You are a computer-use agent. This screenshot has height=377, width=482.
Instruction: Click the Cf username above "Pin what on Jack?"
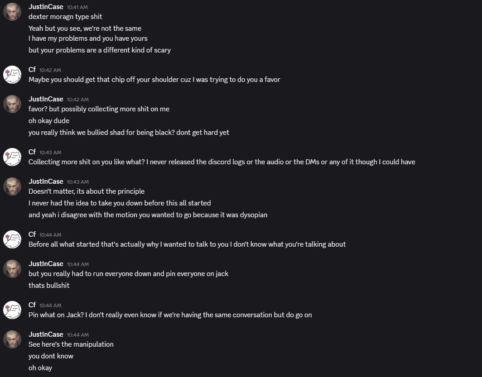32,305
